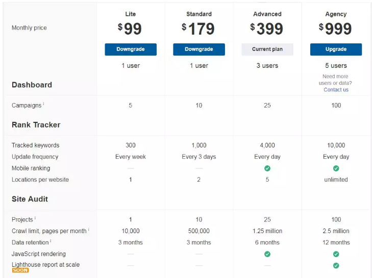Click the Rank Tracker section heading
Screen dimensions: 372x278
[36, 124]
